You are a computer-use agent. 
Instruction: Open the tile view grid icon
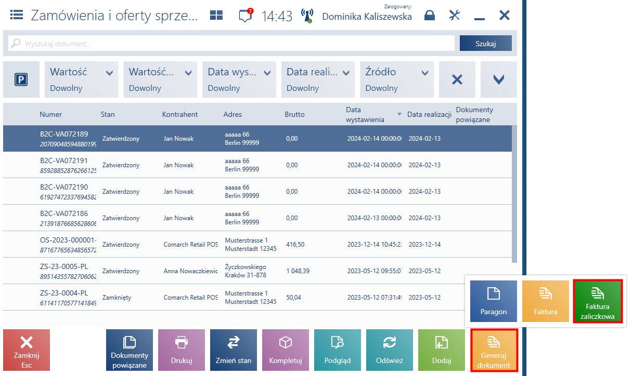[x=216, y=16]
